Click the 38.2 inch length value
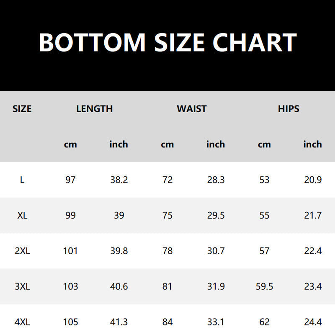 pos(119,180)
